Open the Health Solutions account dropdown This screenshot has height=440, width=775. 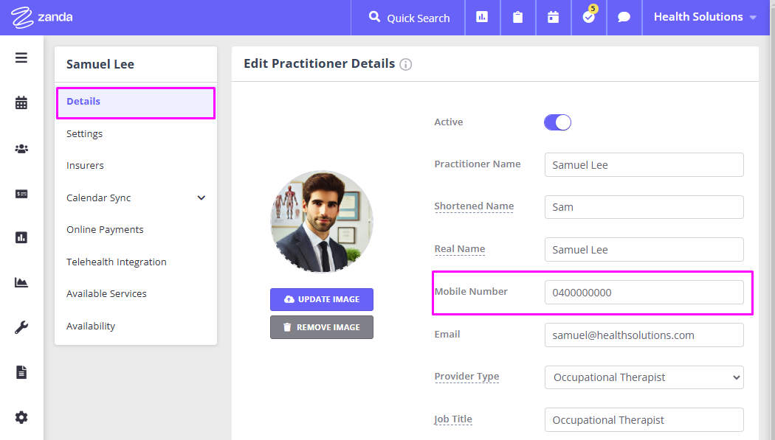[x=705, y=17]
